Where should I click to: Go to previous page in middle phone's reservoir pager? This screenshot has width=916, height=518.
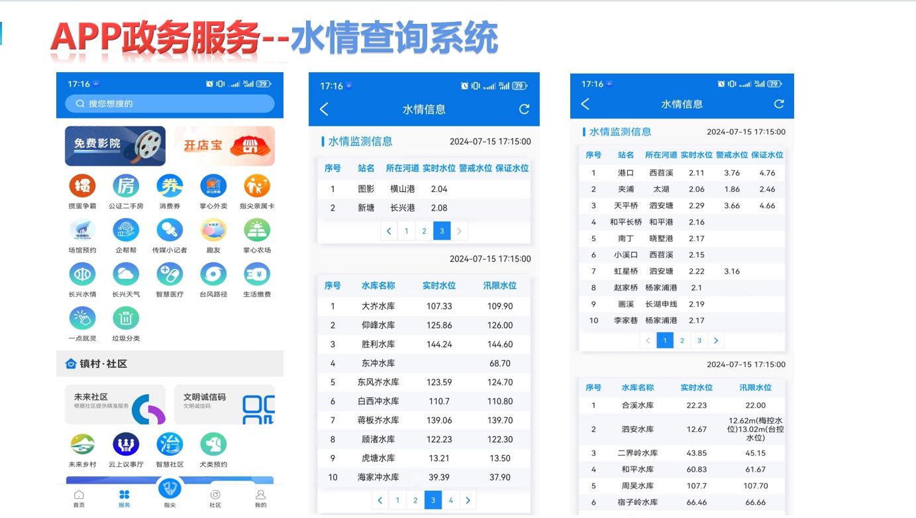tap(380, 500)
